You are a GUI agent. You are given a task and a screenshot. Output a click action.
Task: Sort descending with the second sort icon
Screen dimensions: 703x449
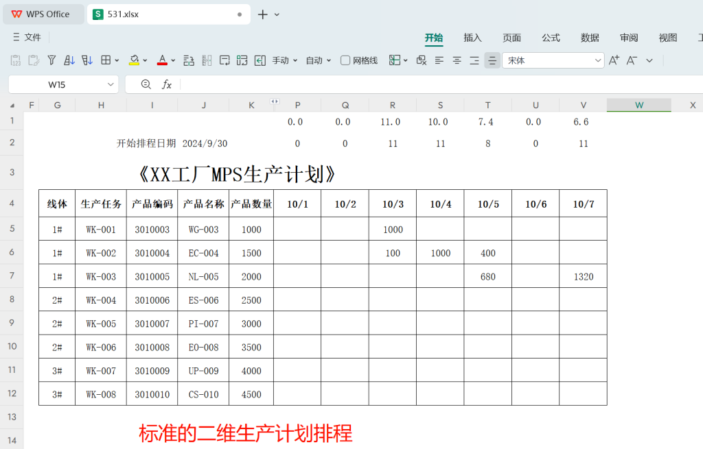click(87, 60)
